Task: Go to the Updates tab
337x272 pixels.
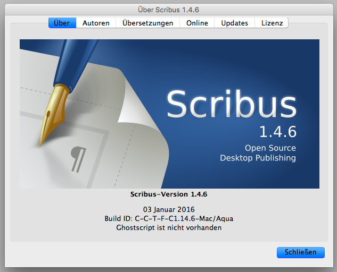Action: pos(234,23)
